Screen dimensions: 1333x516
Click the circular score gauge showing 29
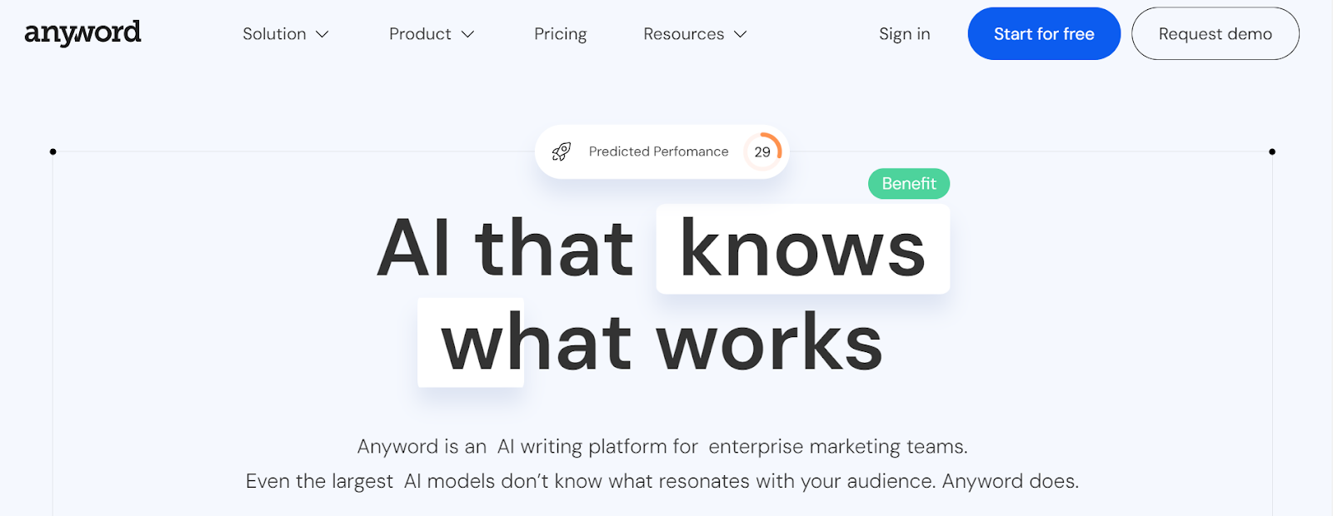pyautogui.click(x=762, y=151)
